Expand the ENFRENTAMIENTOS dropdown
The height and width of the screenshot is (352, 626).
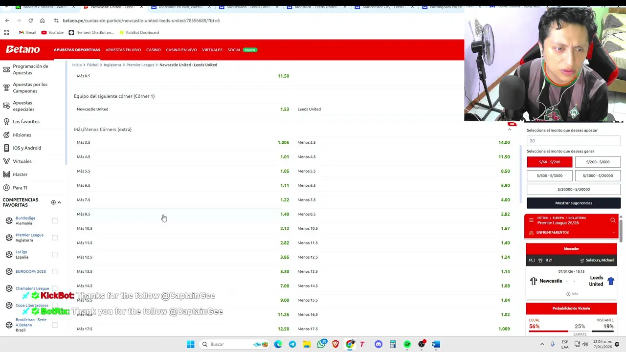click(x=614, y=232)
